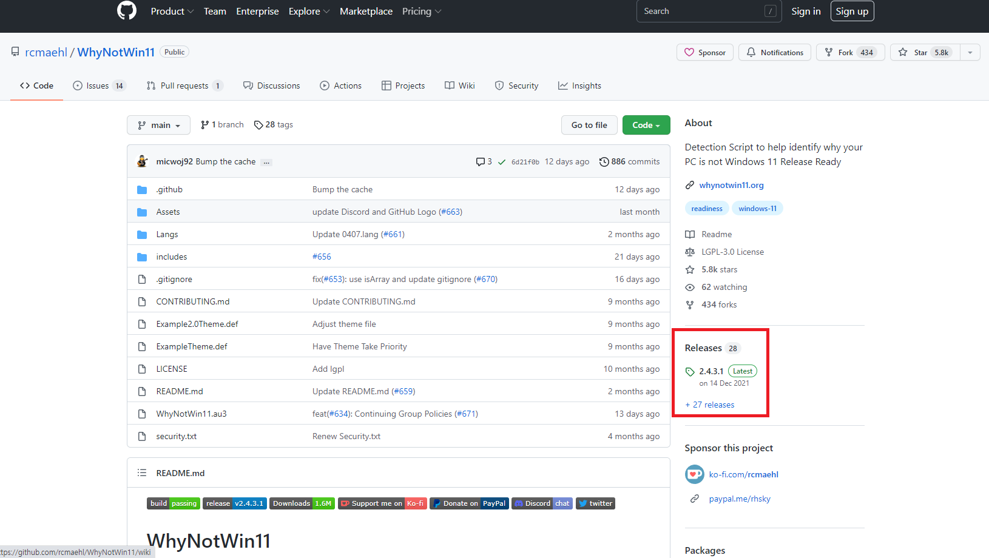Click the Notifications bell button

(x=775, y=52)
